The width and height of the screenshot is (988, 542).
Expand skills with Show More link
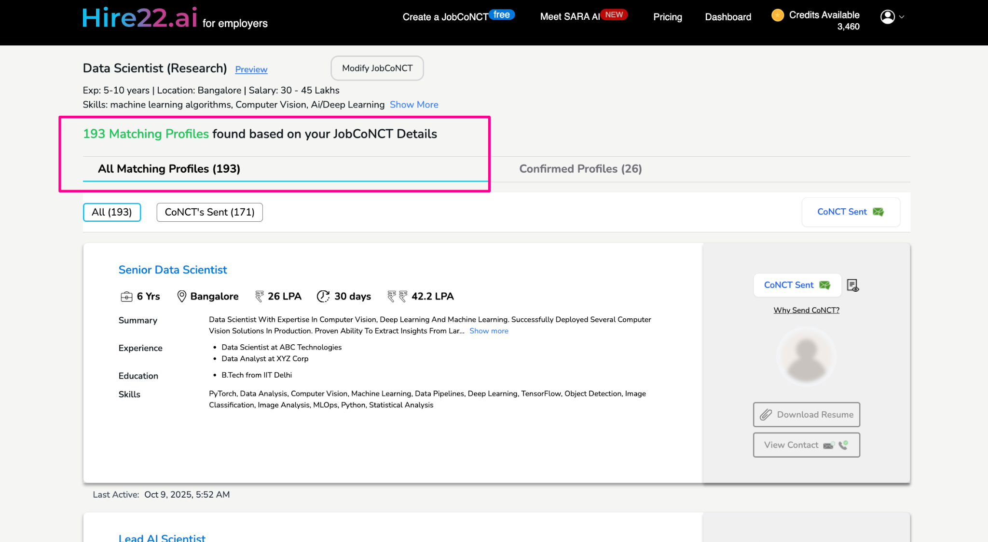pyautogui.click(x=414, y=105)
